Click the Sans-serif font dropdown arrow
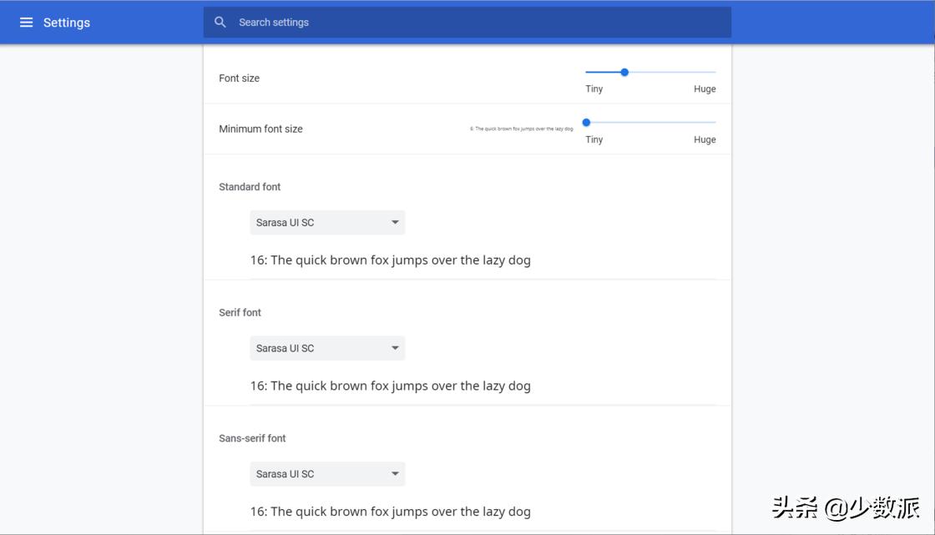This screenshot has width=935, height=535. [x=395, y=474]
